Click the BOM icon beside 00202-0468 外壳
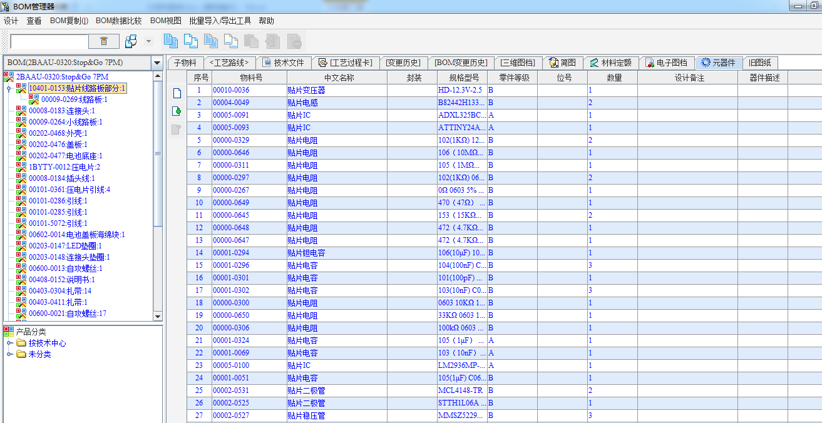 pyautogui.click(x=21, y=133)
